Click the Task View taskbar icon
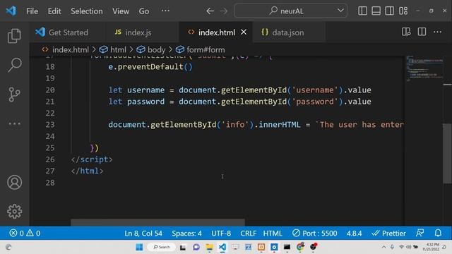Viewport: 452px width, 254px height. pyautogui.click(x=183, y=247)
